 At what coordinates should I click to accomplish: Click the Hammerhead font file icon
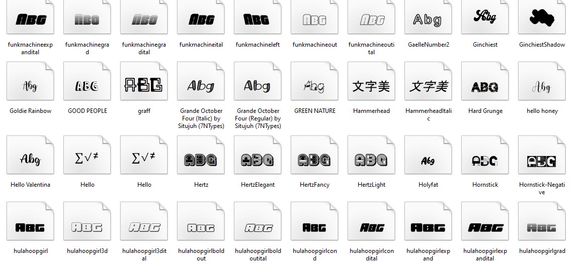(371, 86)
